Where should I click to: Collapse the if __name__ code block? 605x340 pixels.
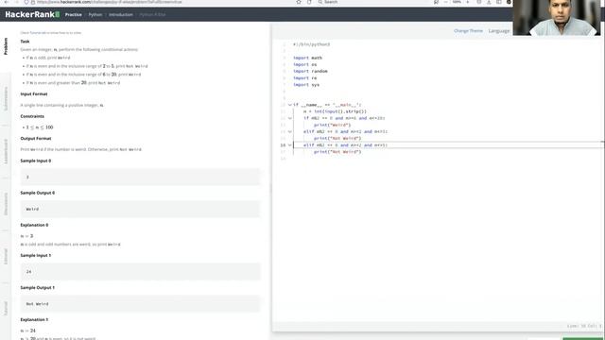290,105
